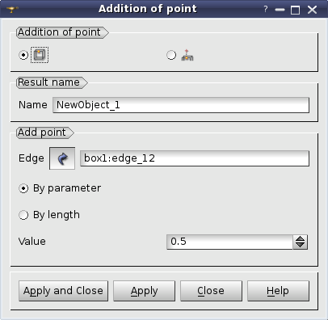
Task: Activate the blue arrow Edge selection button
Action: [62, 158]
